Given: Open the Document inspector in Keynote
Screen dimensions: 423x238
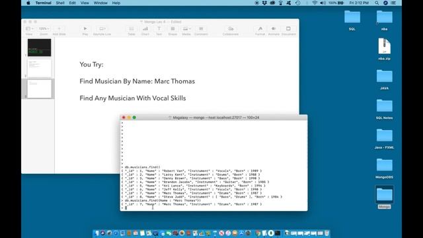Looking at the screenshot, I should point(288,29).
